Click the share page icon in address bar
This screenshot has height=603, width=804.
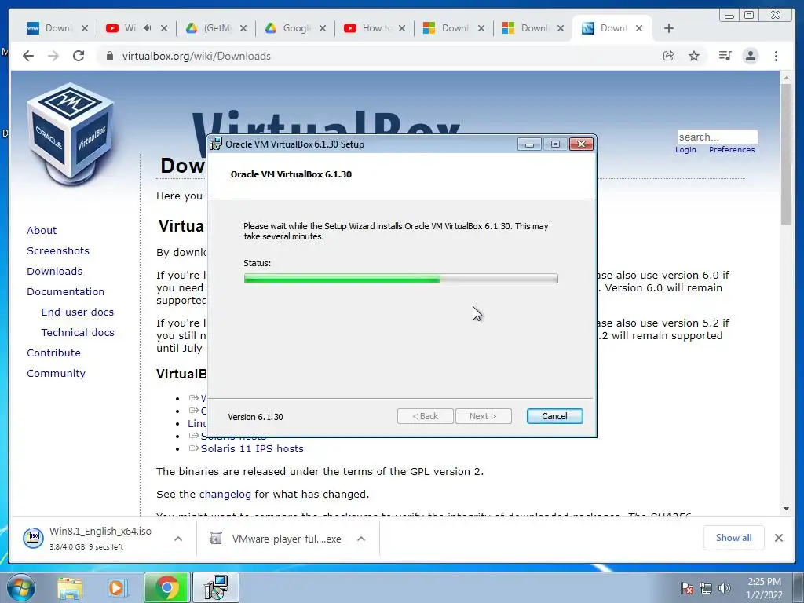point(669,56)
